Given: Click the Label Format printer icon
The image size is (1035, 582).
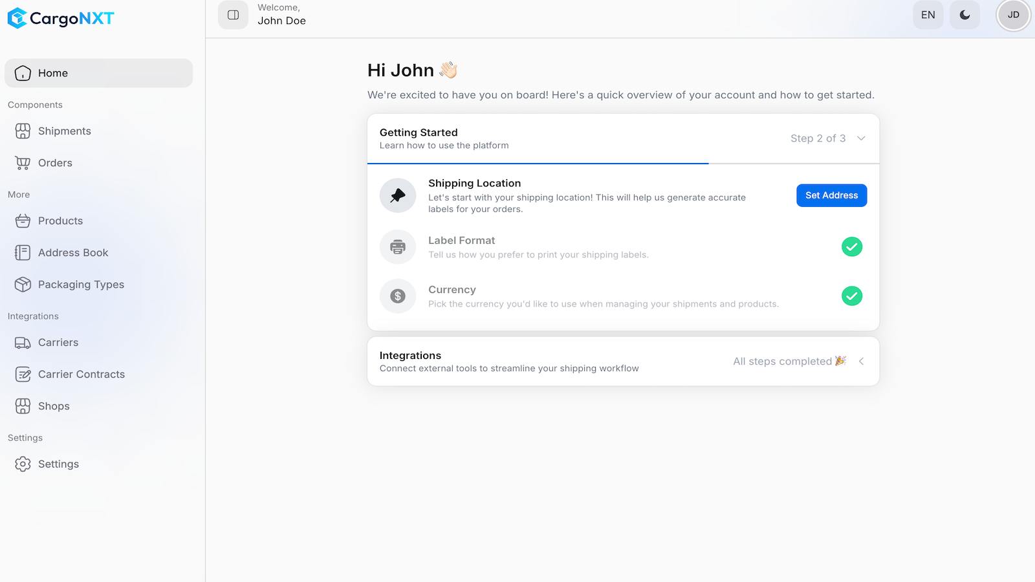Looking at the screenshot, I should click(398, 246).
